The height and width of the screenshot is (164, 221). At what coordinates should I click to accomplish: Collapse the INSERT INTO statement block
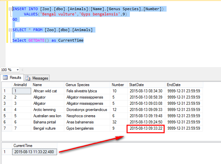pyautogui.click(x=10, y=9)
